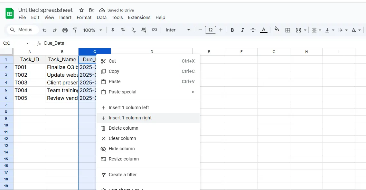Open the zoom 100% dropdown
366x190 pixels.
[92, 30]
